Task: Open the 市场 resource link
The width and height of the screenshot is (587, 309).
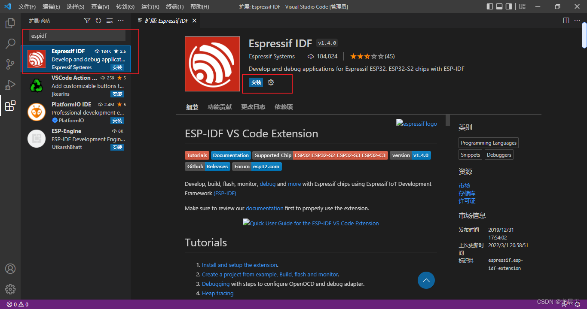Action: (x=464, y=185)
